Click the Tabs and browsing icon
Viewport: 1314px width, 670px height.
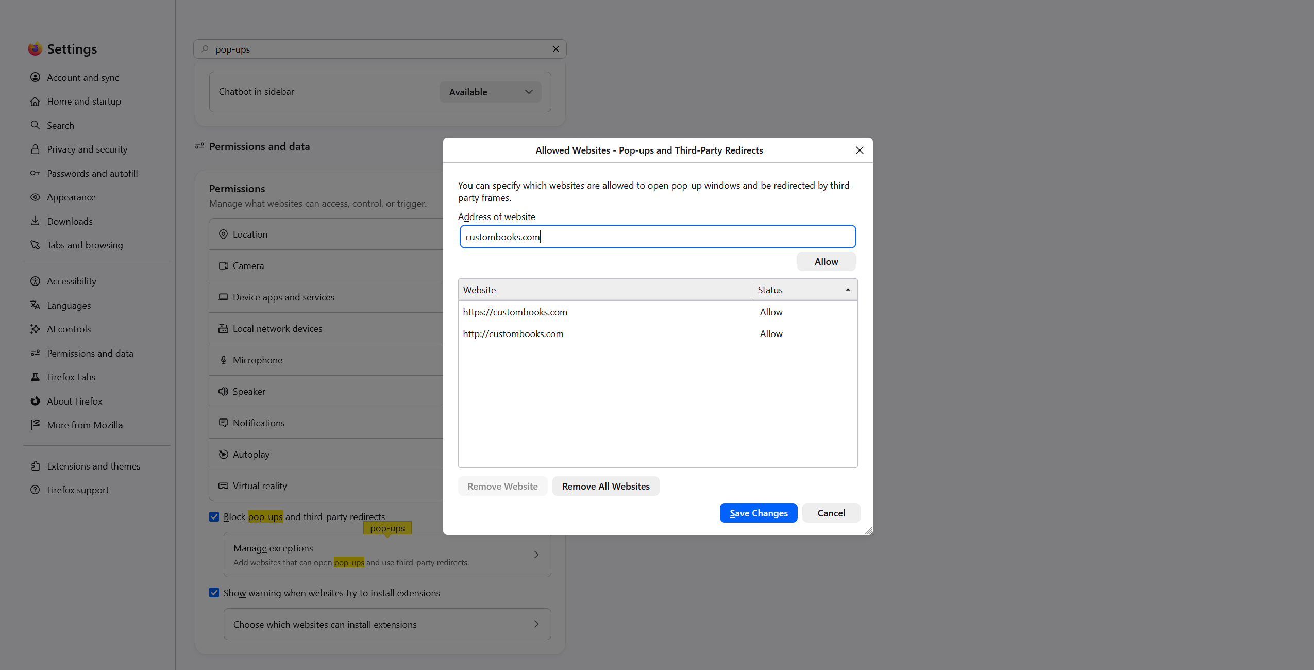point(35,245)
